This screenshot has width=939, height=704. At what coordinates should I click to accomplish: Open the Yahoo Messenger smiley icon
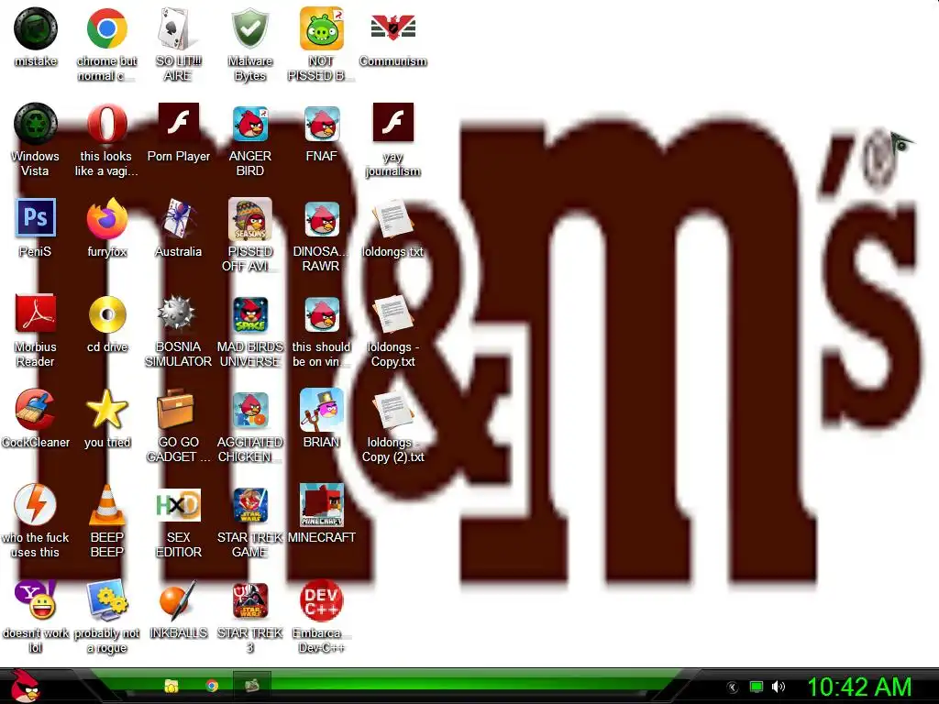36,599
